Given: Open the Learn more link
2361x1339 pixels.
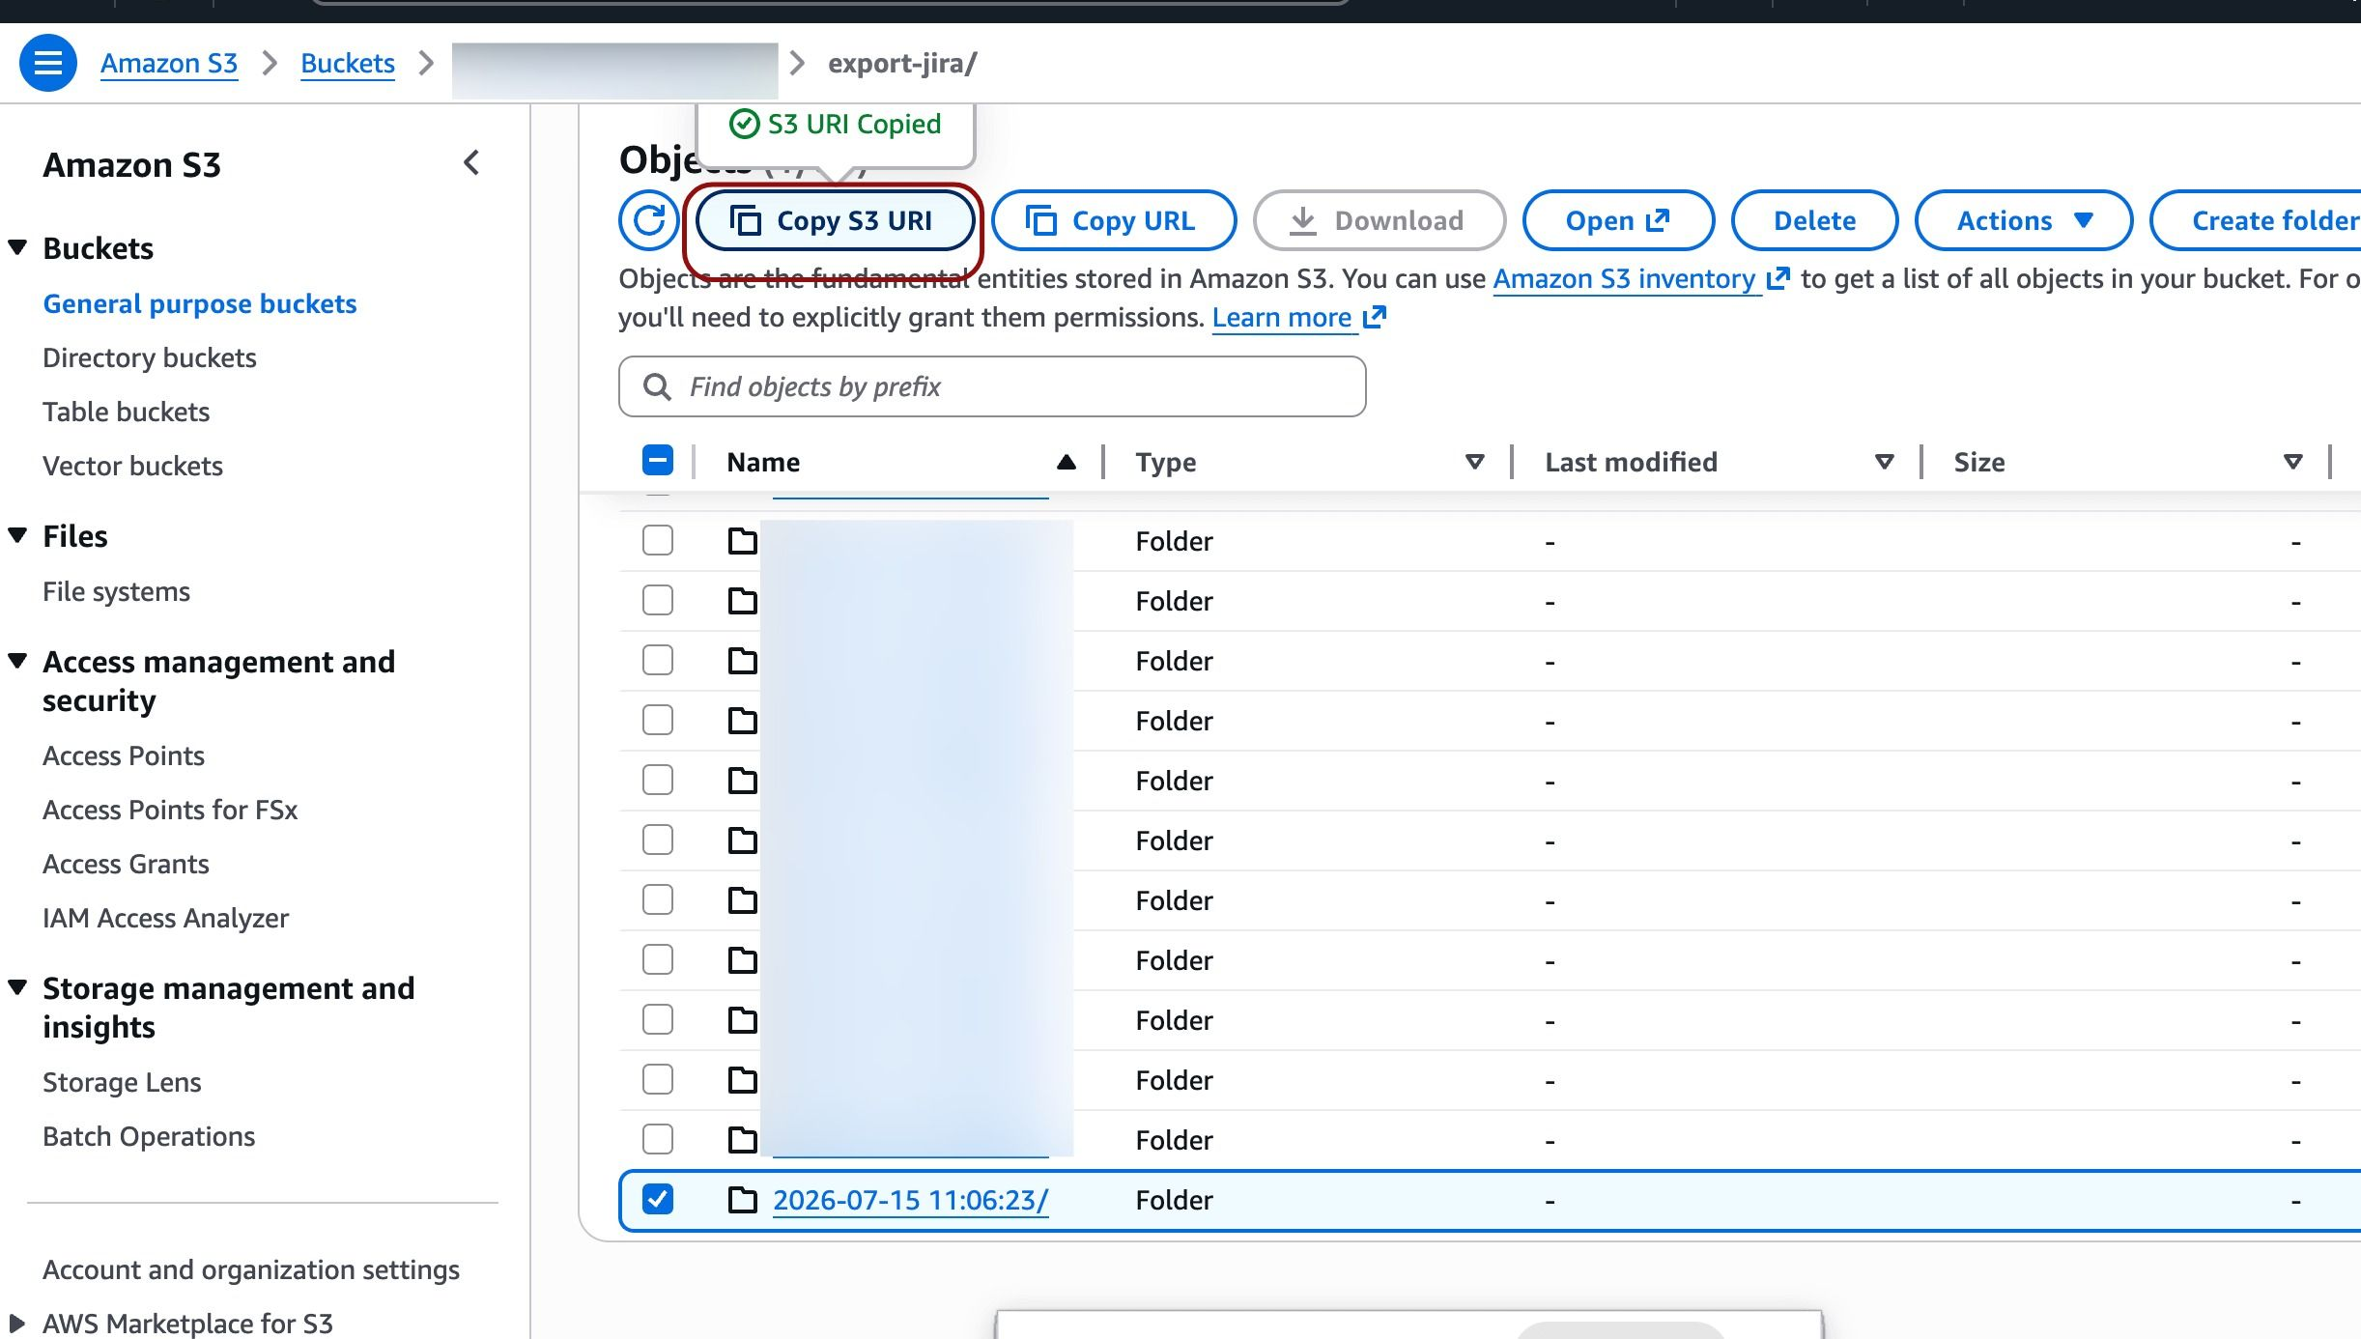Looking at the screenshot, I should click(x=1282, y=317).
